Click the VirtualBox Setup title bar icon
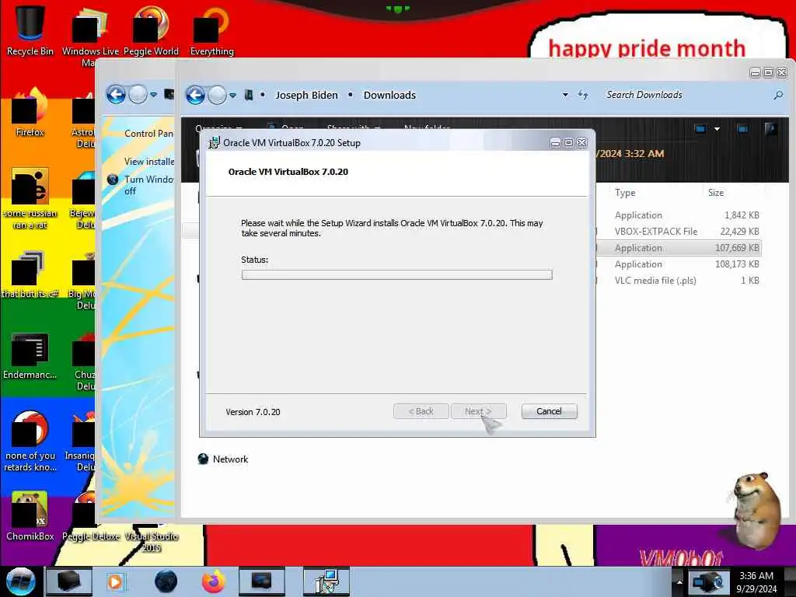This screenshot has width=796, height=597. pyautogui.click(x=215, y=143)
